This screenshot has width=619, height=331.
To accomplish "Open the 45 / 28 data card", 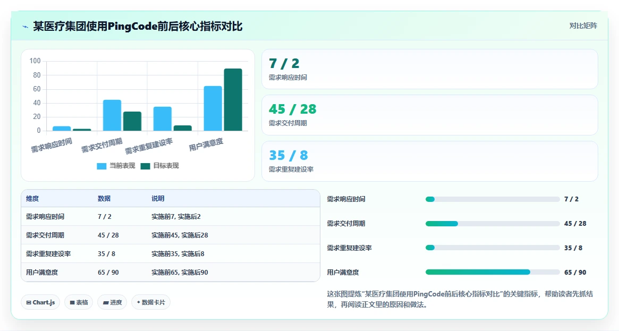I will (429, 115).
